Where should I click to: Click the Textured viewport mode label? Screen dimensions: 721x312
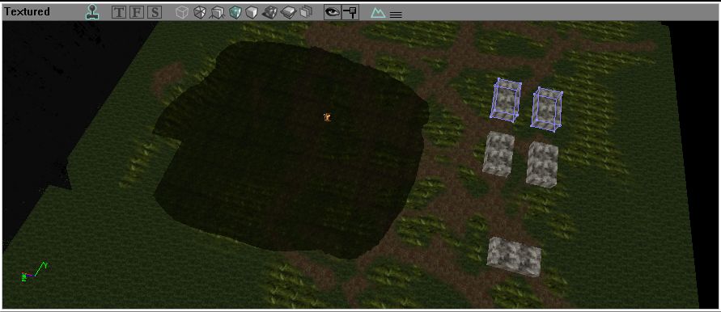pyautogui.click(x=28, y=12)
